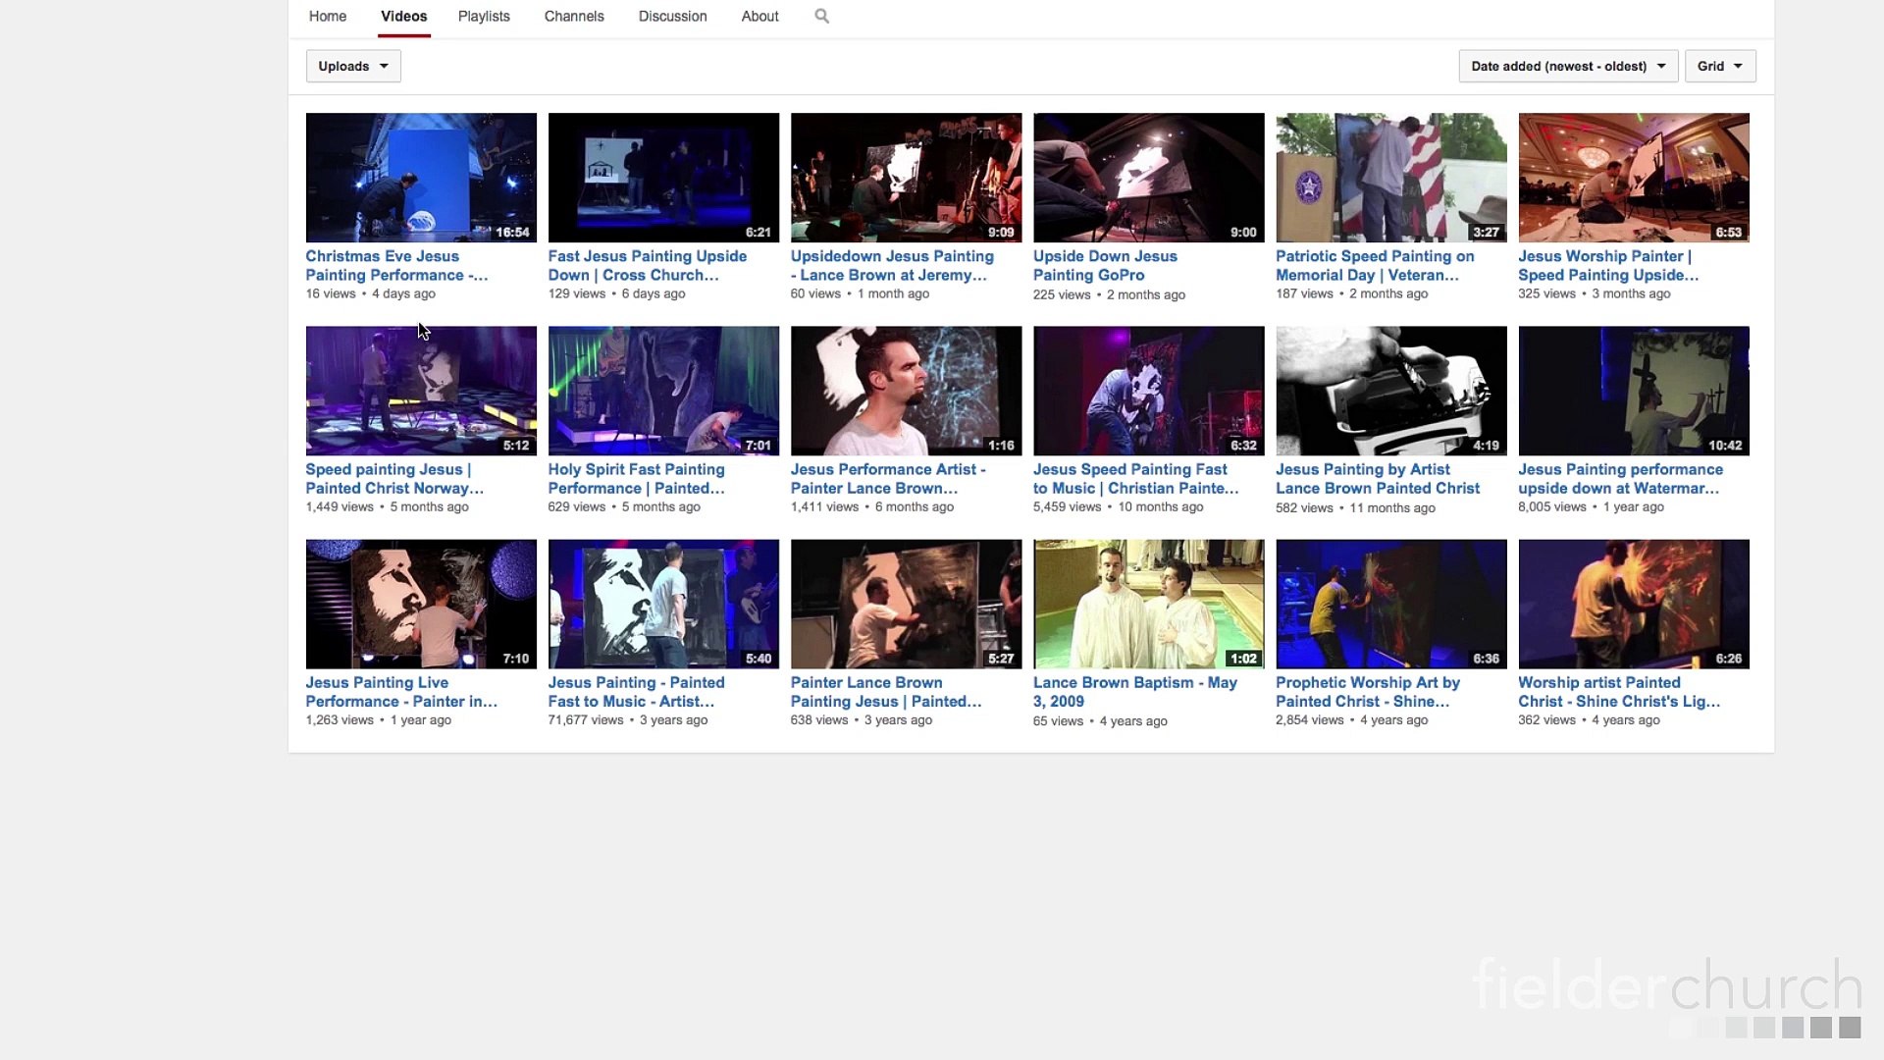Open the About tab
Viewport: 1884px width, 1060px height.
tap(759, 16)
